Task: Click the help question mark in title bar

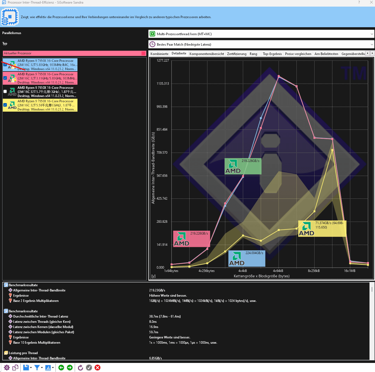Action: click(359, 2)
